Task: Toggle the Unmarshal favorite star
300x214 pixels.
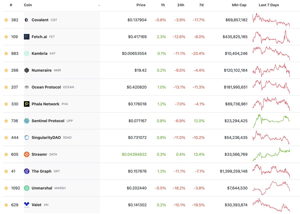Action: pos(6,188)
